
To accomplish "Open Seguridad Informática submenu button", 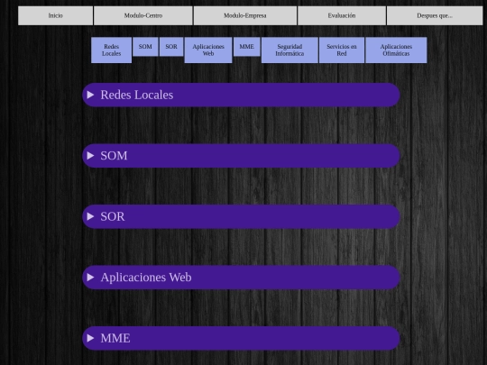I will [289, 50].
